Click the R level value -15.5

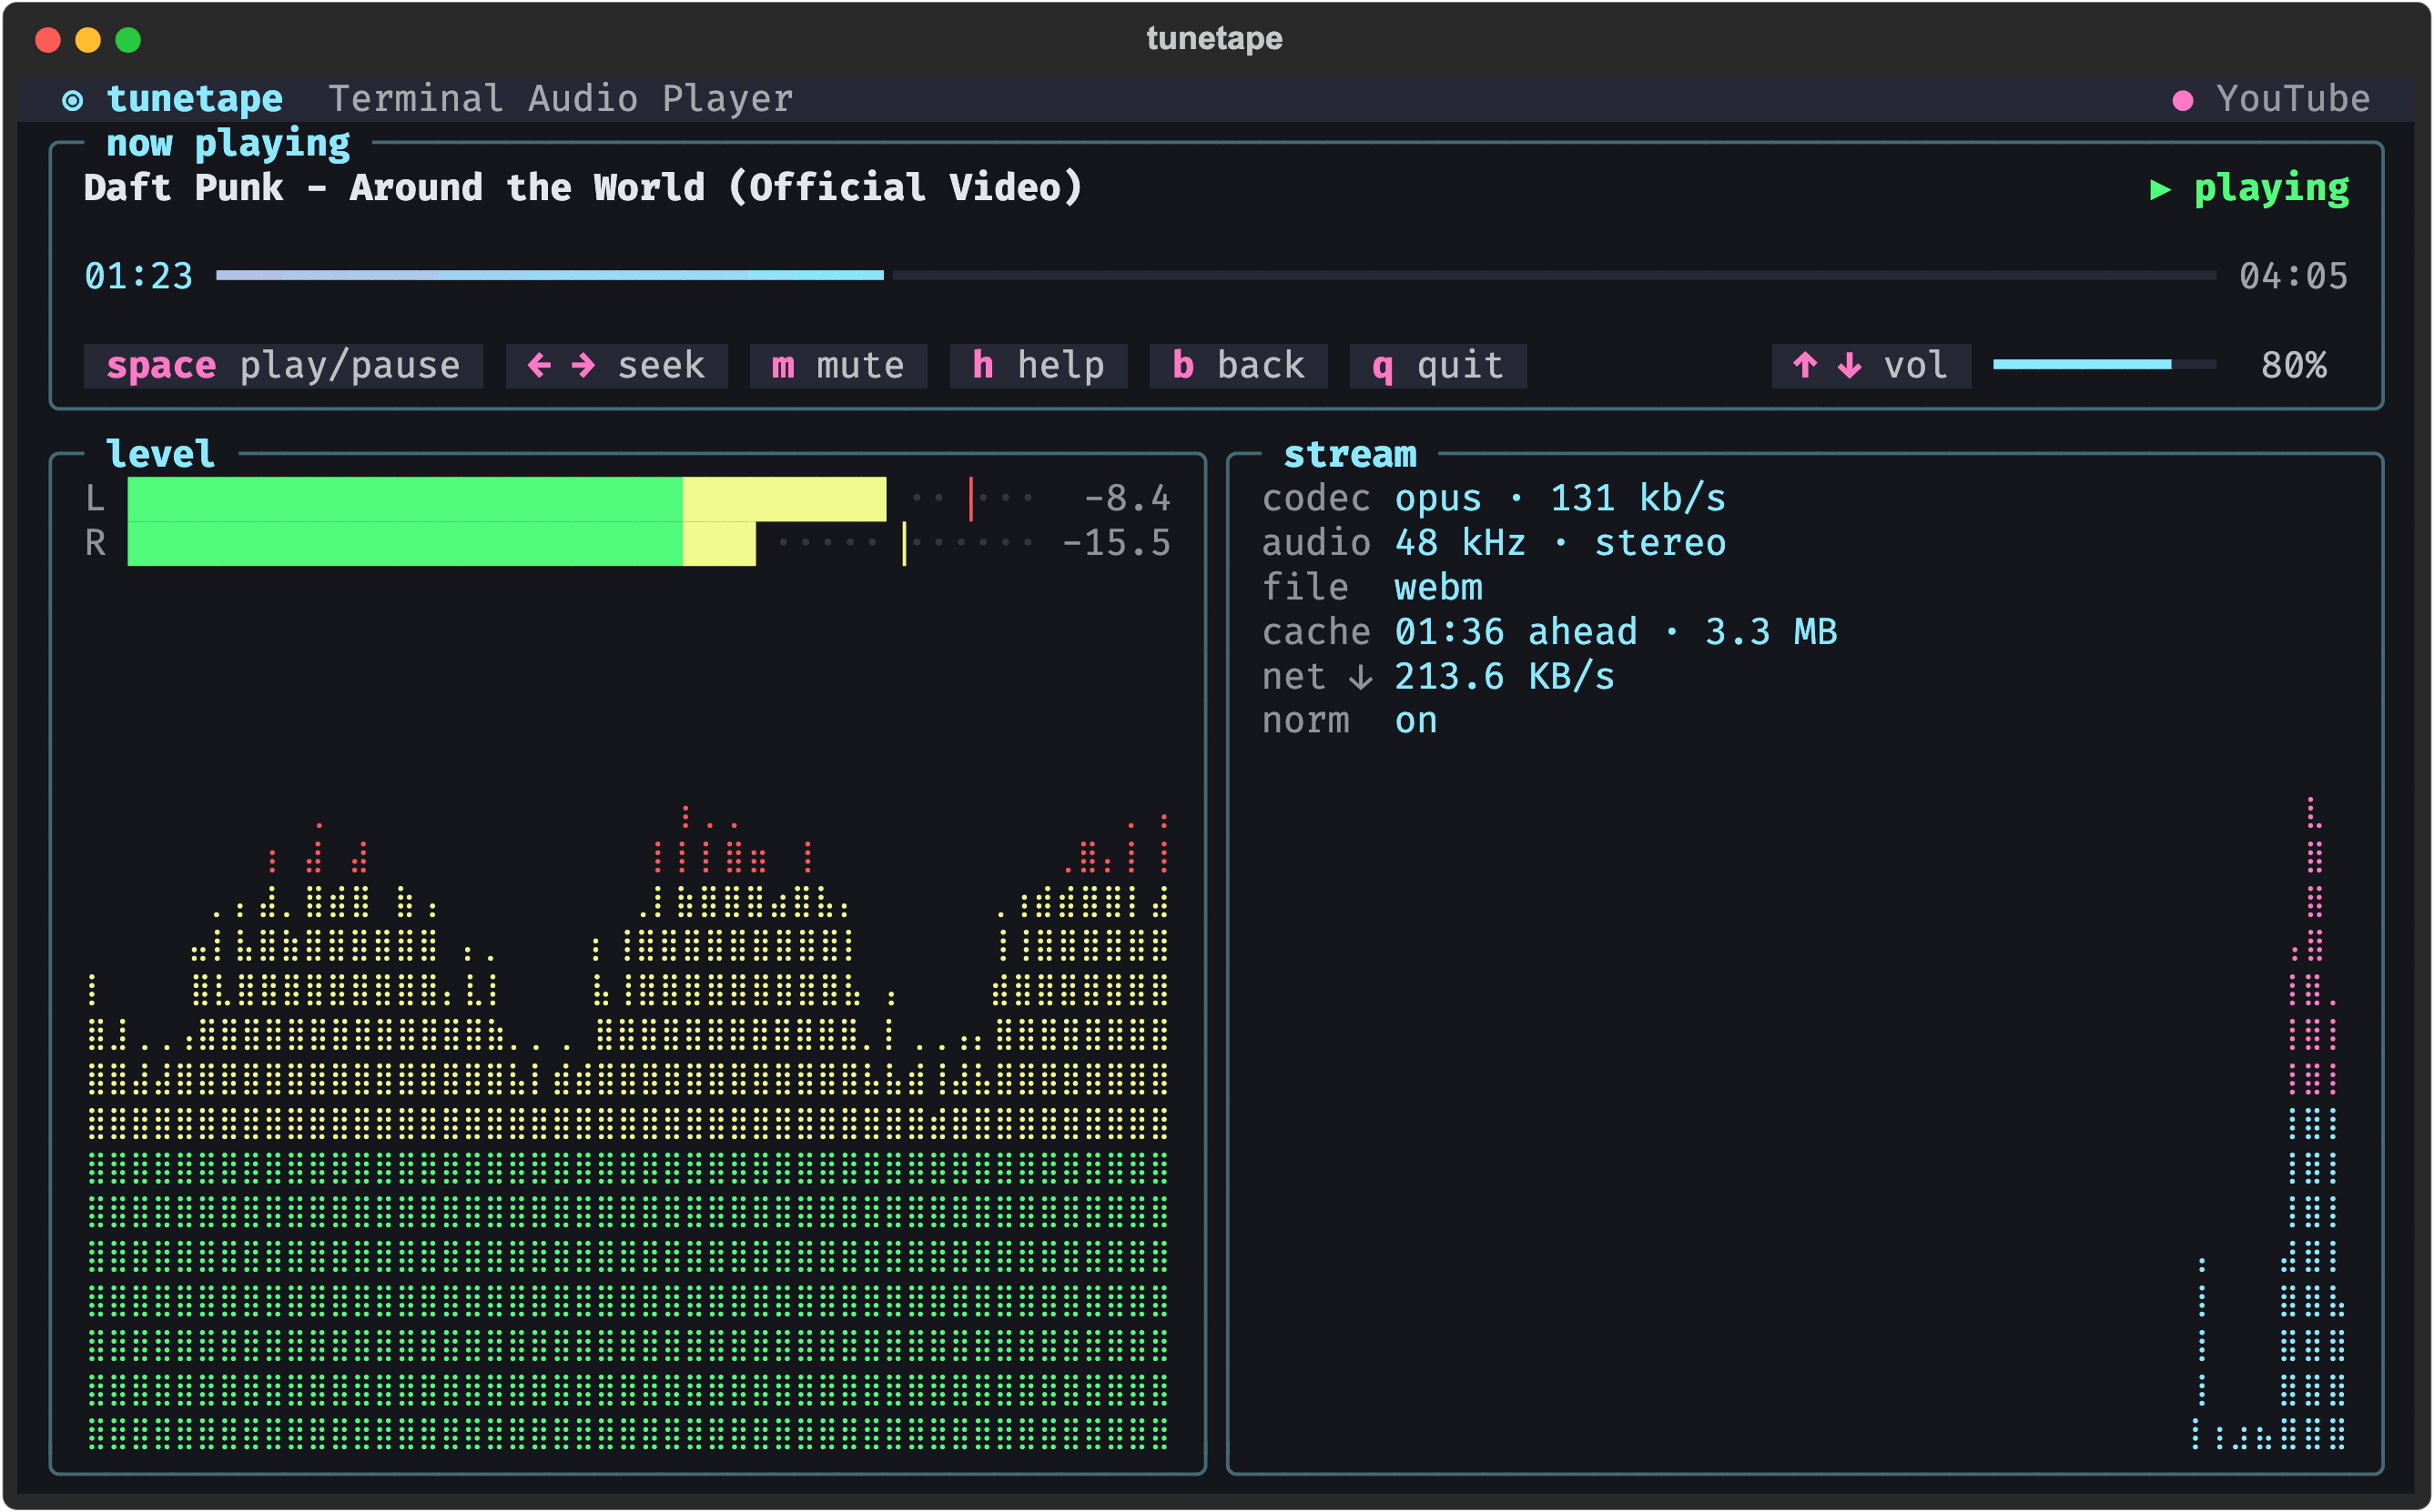[1115, 544]
